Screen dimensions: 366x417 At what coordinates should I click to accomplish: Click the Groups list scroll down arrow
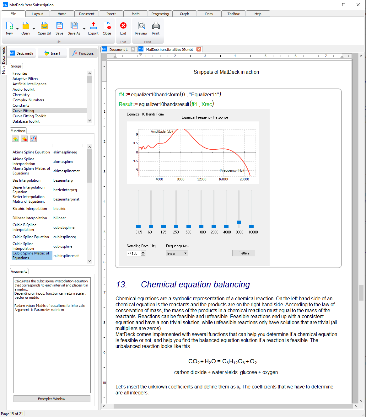pyautogui.click(x=90, y=120)
